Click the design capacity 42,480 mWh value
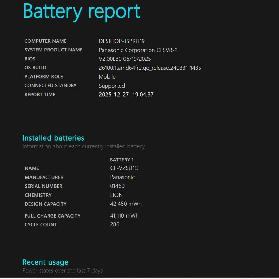 click(126, 204)
